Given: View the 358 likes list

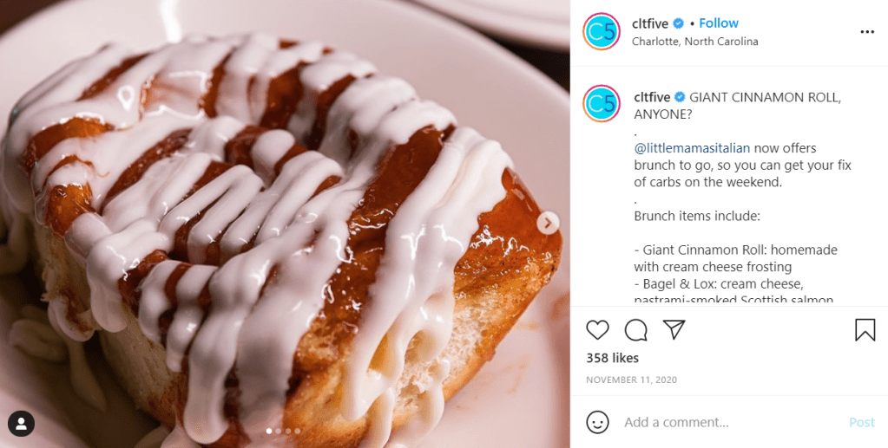Looking at the screenshot, I should click(612, 358).
